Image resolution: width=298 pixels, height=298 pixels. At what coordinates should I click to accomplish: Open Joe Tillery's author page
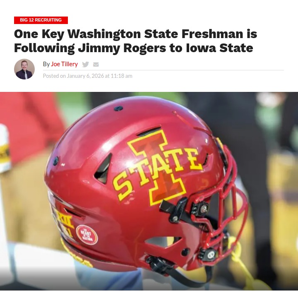pos(64,64)
